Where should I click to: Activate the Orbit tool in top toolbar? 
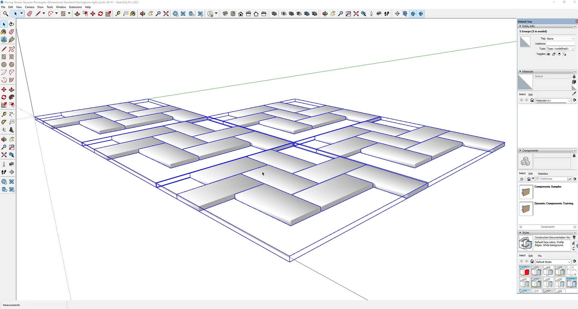142,14
